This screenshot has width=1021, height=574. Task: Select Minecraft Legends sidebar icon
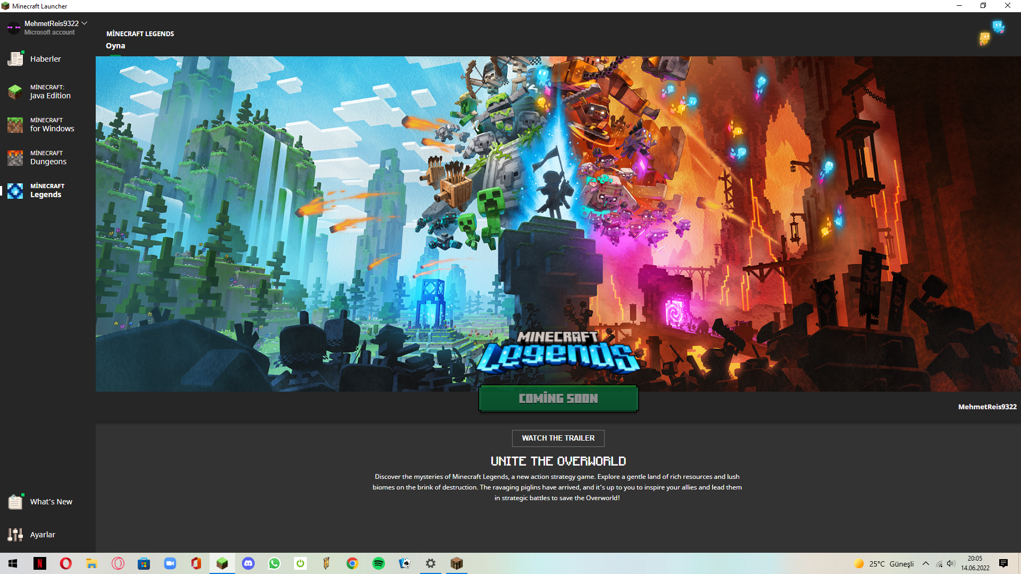click(x=15, y=191)
